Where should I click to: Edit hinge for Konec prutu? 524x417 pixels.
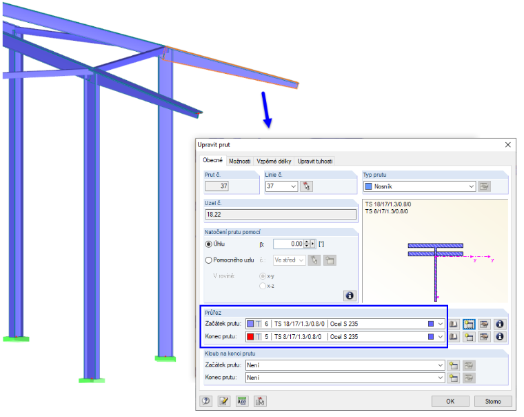tap(469, 378)
